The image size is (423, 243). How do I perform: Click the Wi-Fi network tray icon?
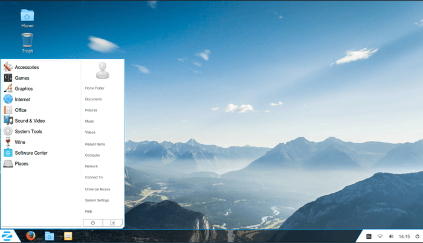[380, 236]
